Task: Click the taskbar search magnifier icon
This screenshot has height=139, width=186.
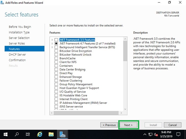Action: coord(16,134)
